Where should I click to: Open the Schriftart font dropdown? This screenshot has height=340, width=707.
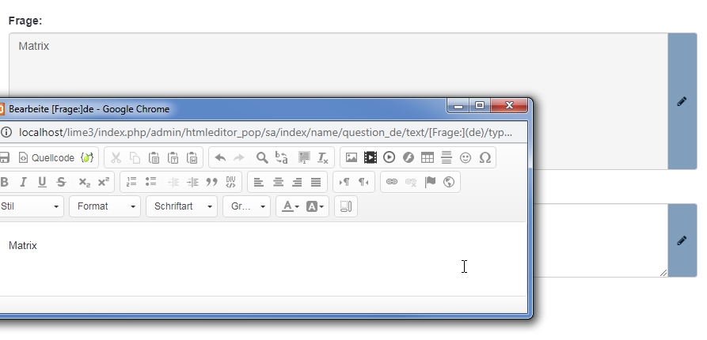(x=181, y=206)
